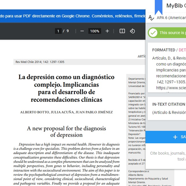This screenshot has height=186, width=186.
Task: Switch to the DETAILS citation tab
Action: coord(182,50)
